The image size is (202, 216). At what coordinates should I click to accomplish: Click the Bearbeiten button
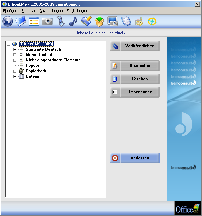[135, 66]
